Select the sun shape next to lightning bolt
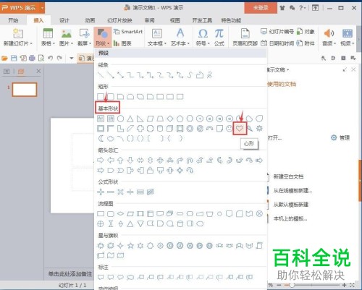The height and width of the screenshot is (290, 362). (x=259, y=129)
